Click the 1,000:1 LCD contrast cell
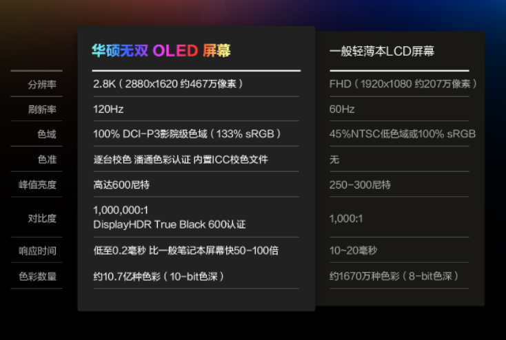506x340 pixels. click(x=346, y=218)
